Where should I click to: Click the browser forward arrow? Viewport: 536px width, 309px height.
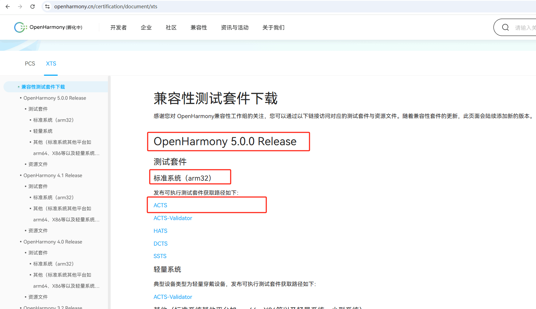[x=20, y=7]
